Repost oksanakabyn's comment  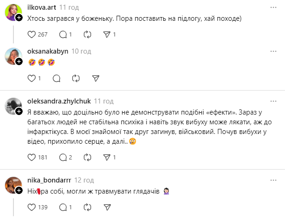pos(76,78)
